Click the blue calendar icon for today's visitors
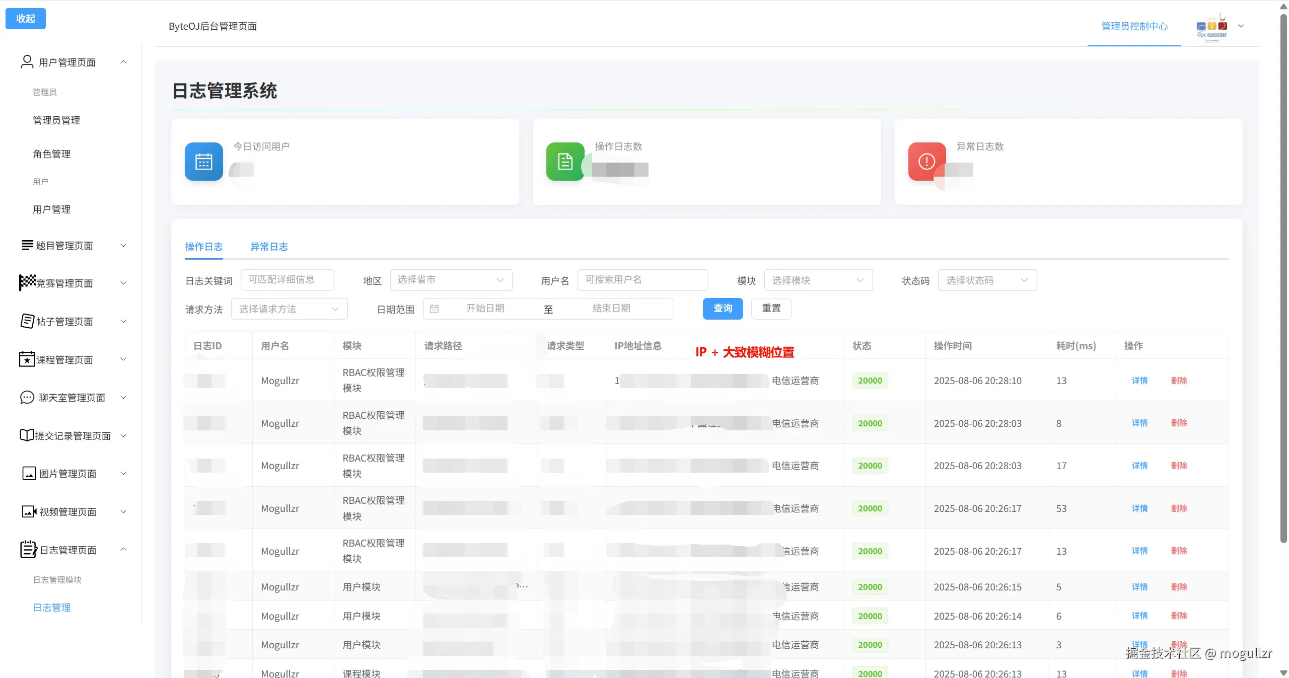 click(203, 162)
